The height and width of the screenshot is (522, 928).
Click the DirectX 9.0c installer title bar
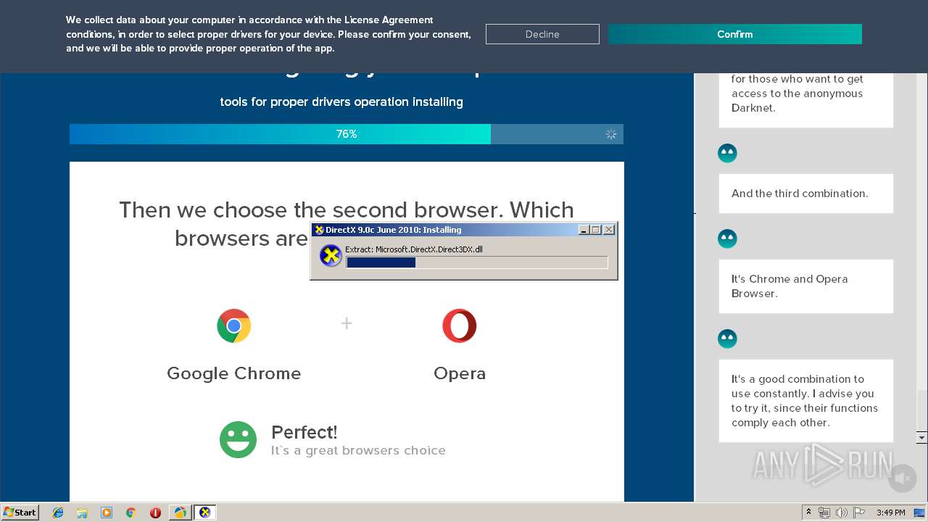pyautogui.click(x=464, y=230)
